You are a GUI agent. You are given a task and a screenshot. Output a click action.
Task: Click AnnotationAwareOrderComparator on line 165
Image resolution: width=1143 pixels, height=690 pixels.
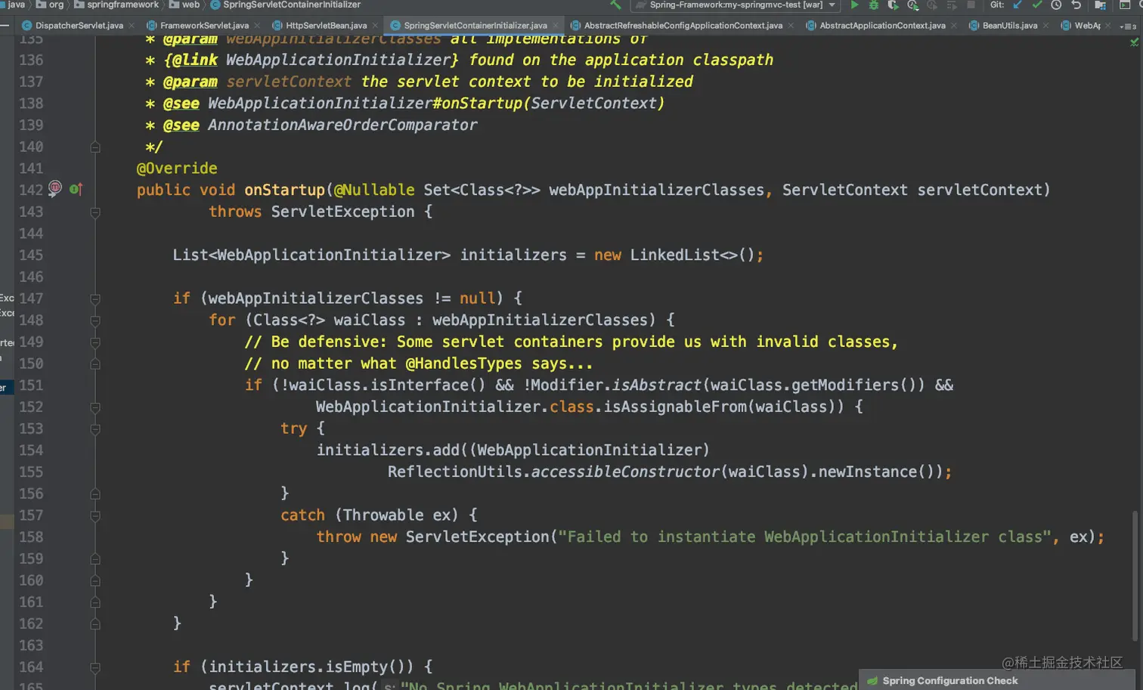[342, 125]
